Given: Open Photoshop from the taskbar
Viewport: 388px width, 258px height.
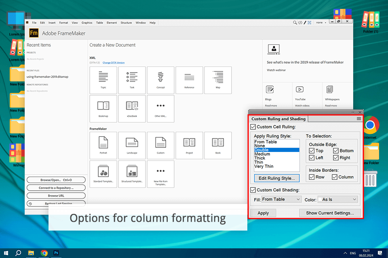Looking at the screenshot, I should tap(56, 253).
